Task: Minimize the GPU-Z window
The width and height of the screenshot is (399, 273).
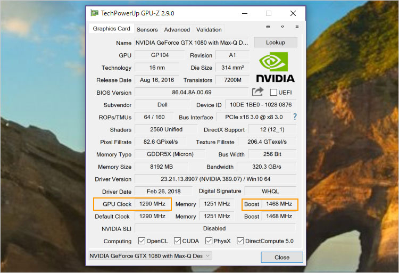Action: coord(245,13)
